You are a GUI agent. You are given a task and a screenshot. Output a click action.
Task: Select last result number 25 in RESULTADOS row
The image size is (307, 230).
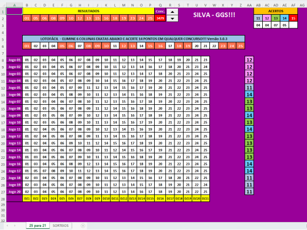(x=150, y=18)
